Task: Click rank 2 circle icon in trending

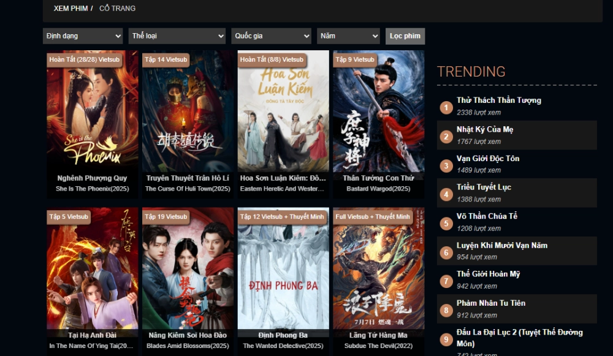Action: pos(446,137)
